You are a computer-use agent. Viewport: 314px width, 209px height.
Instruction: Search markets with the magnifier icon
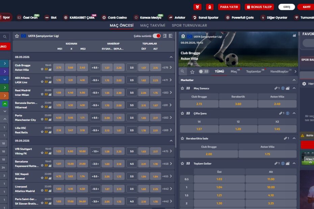[182, 71]
